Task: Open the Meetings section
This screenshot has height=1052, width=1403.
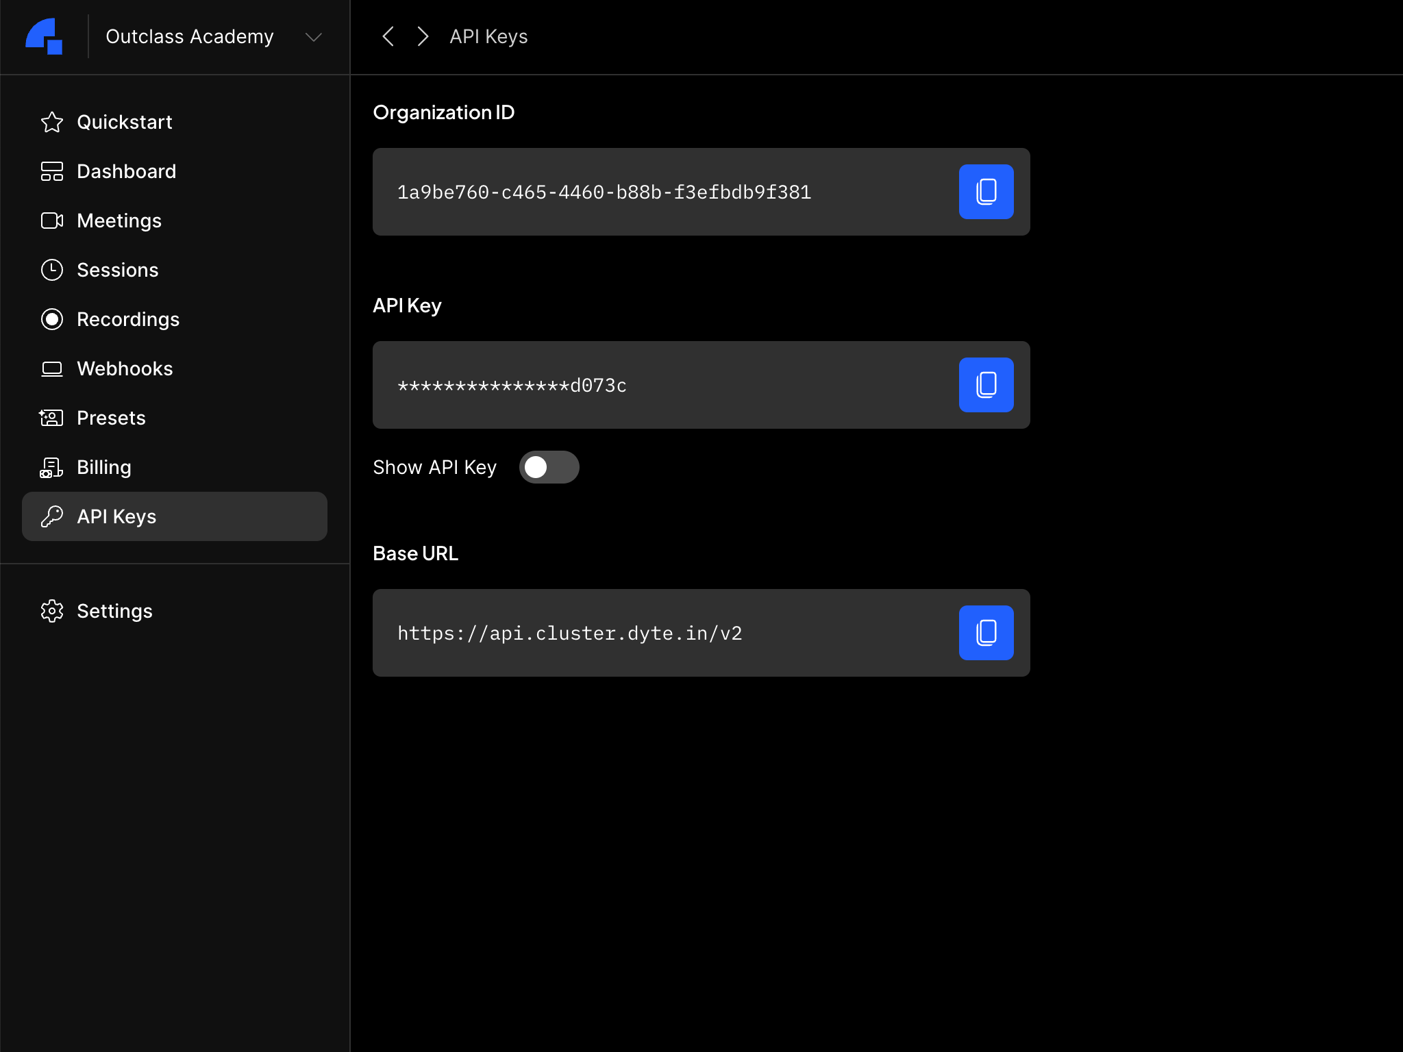Action: point(119,221)
